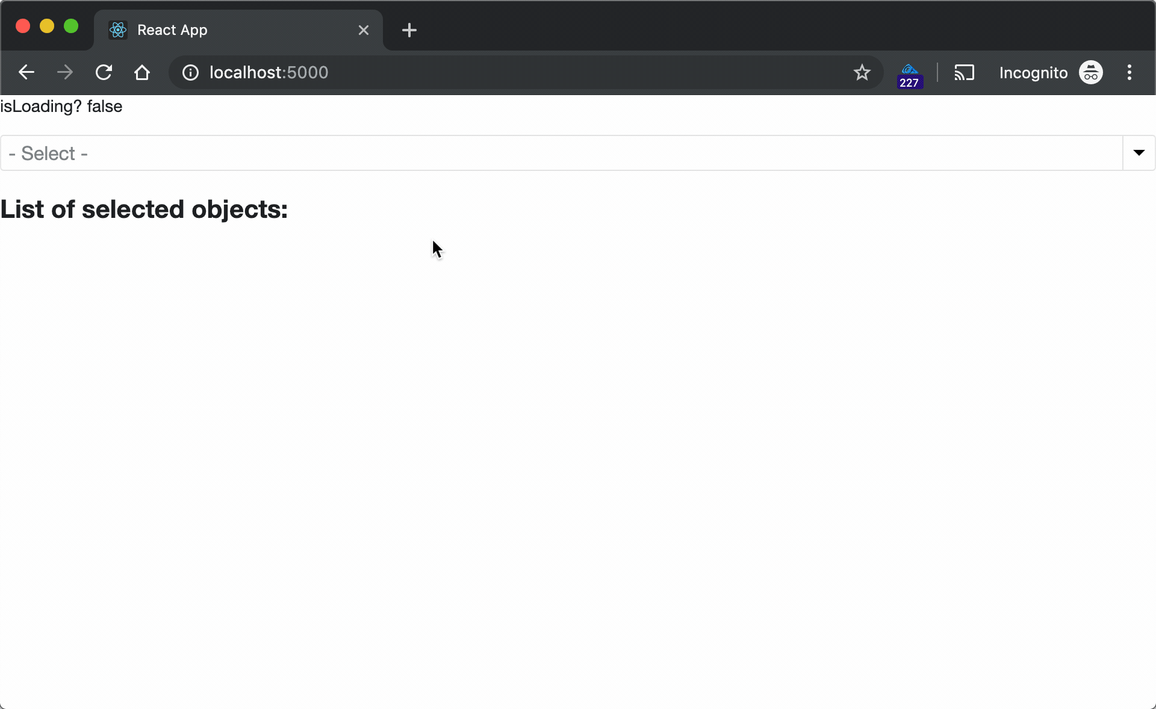Click the dropdown arrow on the select box
1156x709 pixels.
coord(1139,153)
